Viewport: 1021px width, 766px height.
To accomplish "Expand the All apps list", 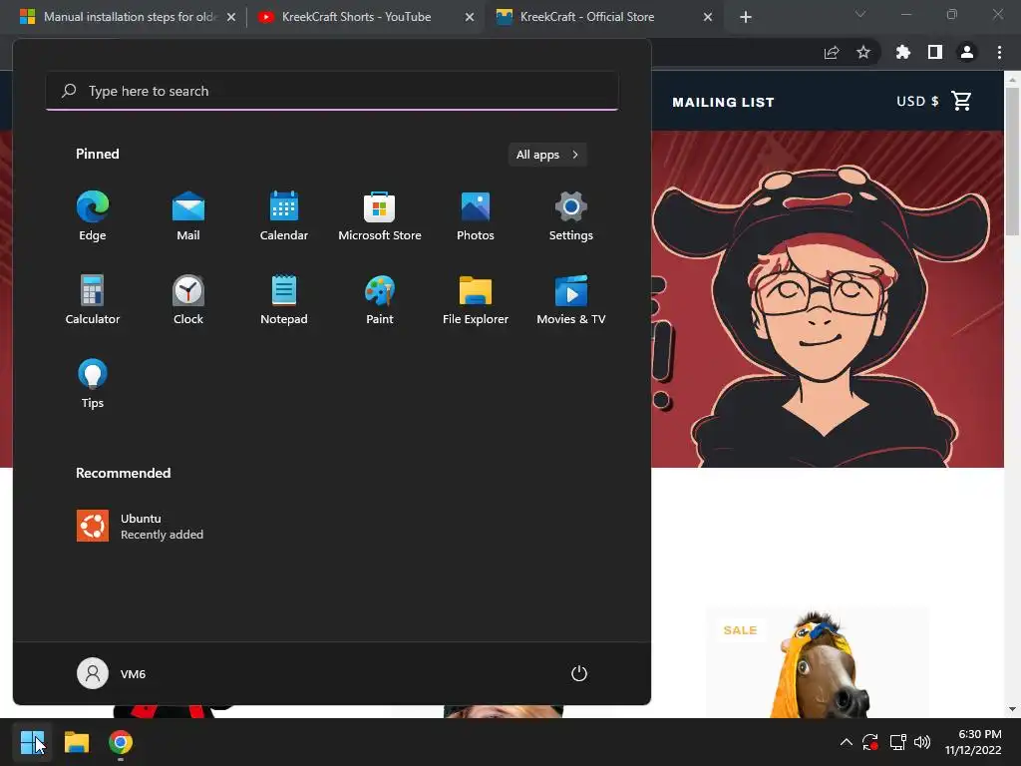I will (547, 155).
